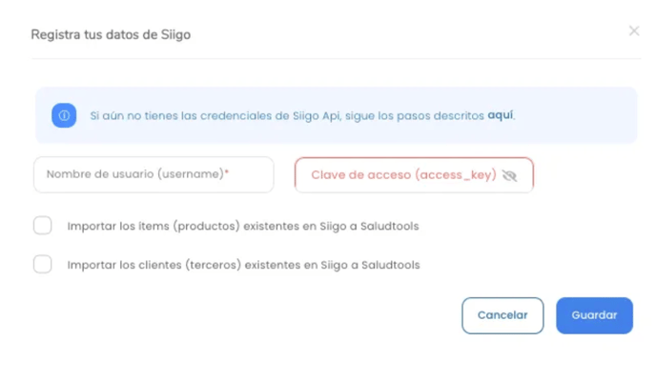Click the red required asterisk after username

(227, 173)
